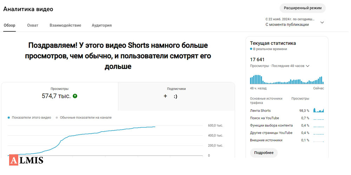Click the 48 ч. назад label
This screenshot has width=351, height=175.
tap(258, 88)
